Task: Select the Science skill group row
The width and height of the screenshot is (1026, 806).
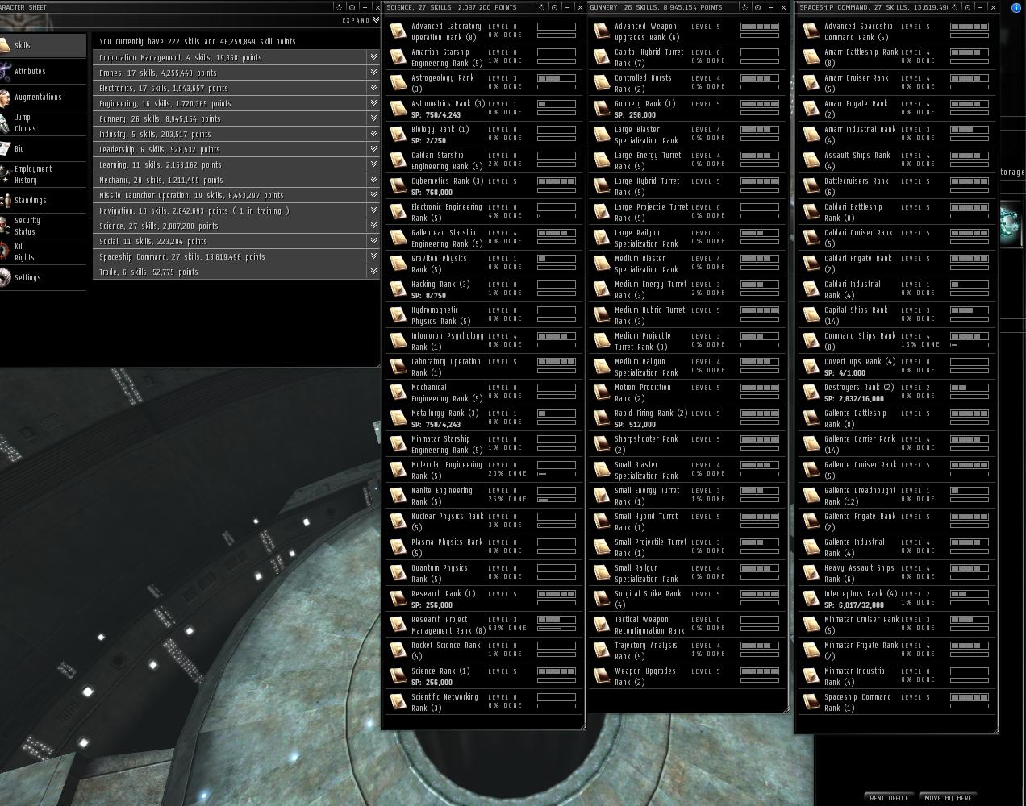Action: click(x=236, y=226)
